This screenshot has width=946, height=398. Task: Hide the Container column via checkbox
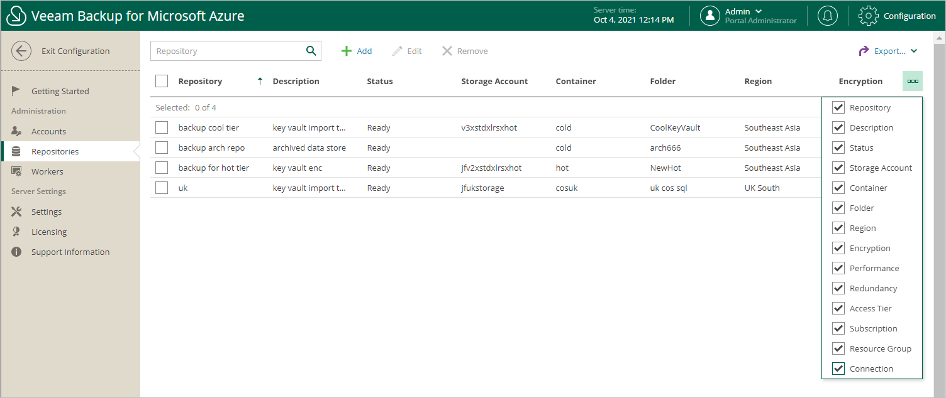point(838,188)
